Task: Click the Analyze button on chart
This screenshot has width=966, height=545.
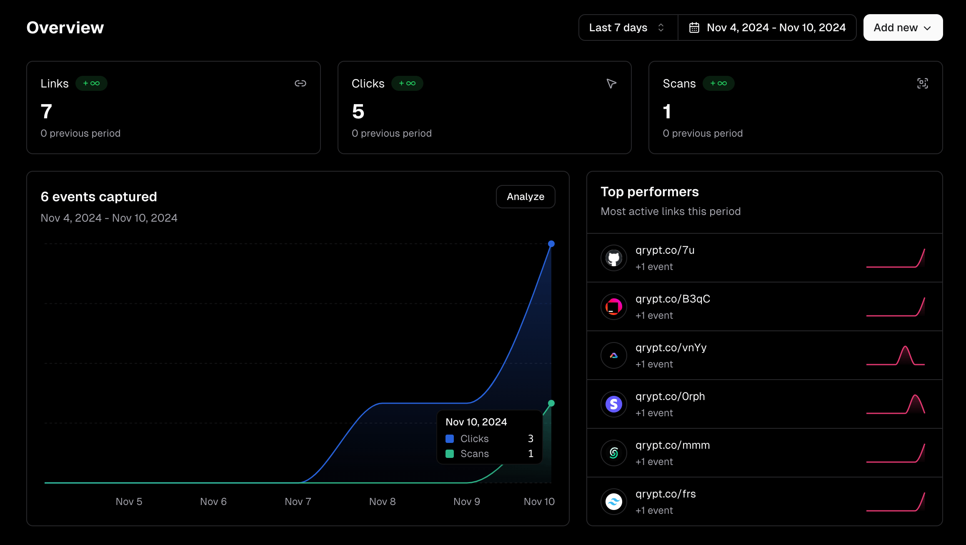Action: [526, 196]
